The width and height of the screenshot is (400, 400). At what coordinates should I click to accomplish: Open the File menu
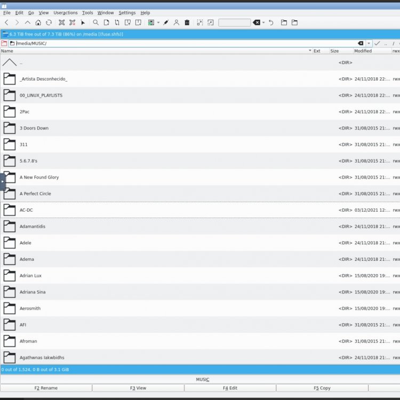6,13
